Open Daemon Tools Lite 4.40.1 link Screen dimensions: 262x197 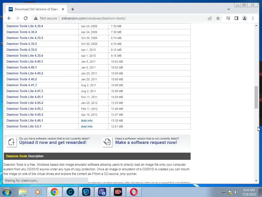(25, 62)
